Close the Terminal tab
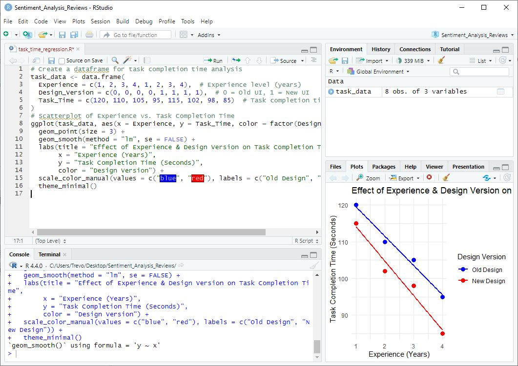Viewport: 518px width, 366px height. pyautogui.click(x=65, y=254)
